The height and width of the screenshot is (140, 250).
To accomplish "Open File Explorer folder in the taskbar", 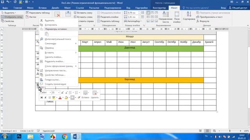I will tap(30, 136).
